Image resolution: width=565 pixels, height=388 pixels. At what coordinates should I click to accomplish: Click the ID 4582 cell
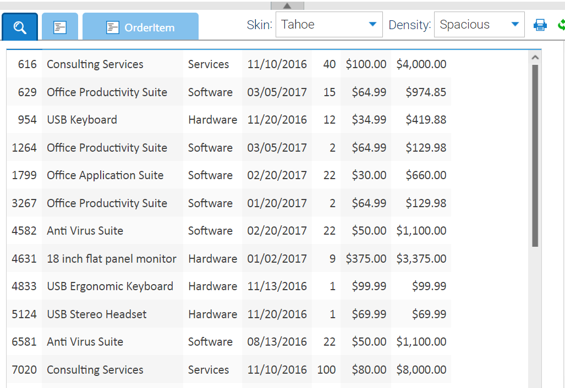pos(24,231)
